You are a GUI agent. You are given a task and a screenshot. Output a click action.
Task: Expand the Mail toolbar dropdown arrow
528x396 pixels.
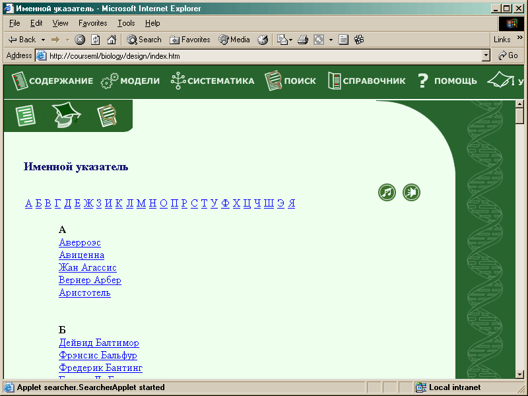coord(290,40)
